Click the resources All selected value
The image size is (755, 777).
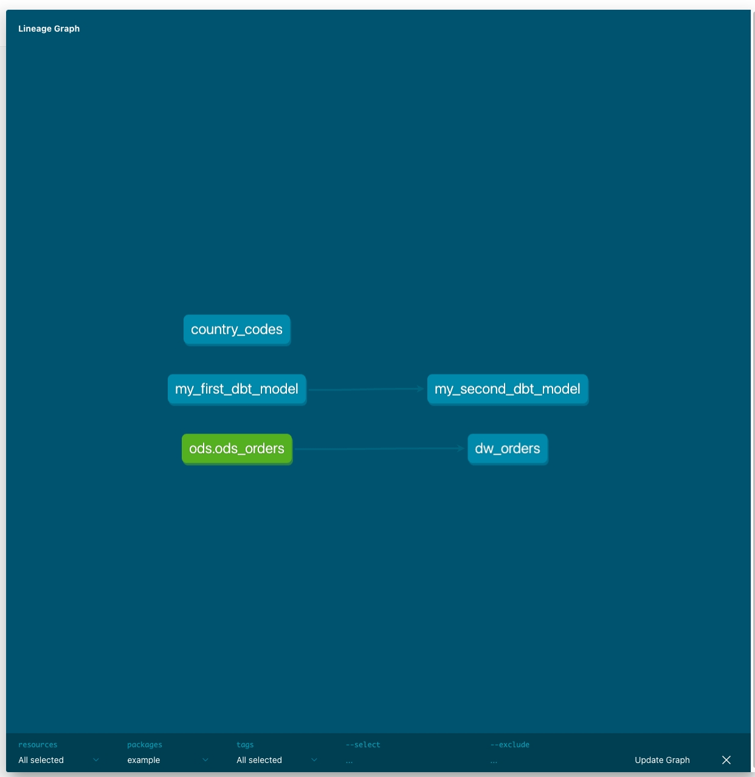pos(41,760)
